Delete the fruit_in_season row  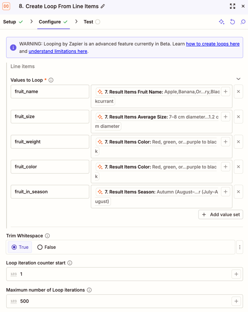point(238,192)
